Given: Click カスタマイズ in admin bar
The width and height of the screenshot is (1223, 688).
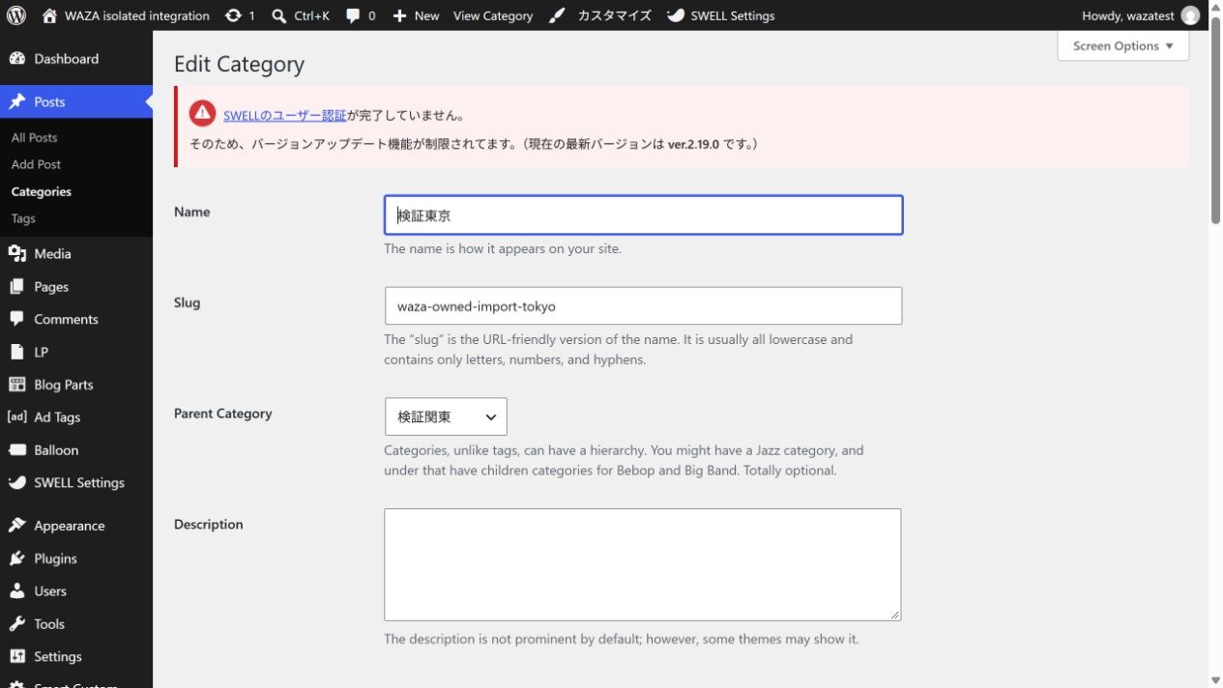Looking at the screenshot, I should (x=614, y=15).
